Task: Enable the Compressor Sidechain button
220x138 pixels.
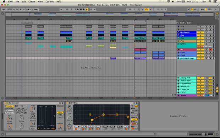Action: (10, 106)
